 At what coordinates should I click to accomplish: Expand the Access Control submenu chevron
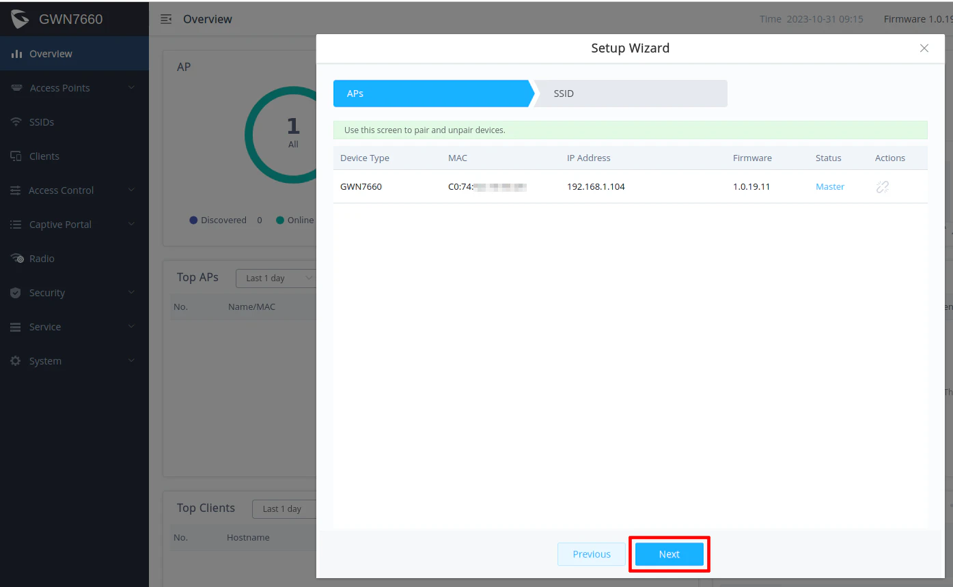coord(132,190)
